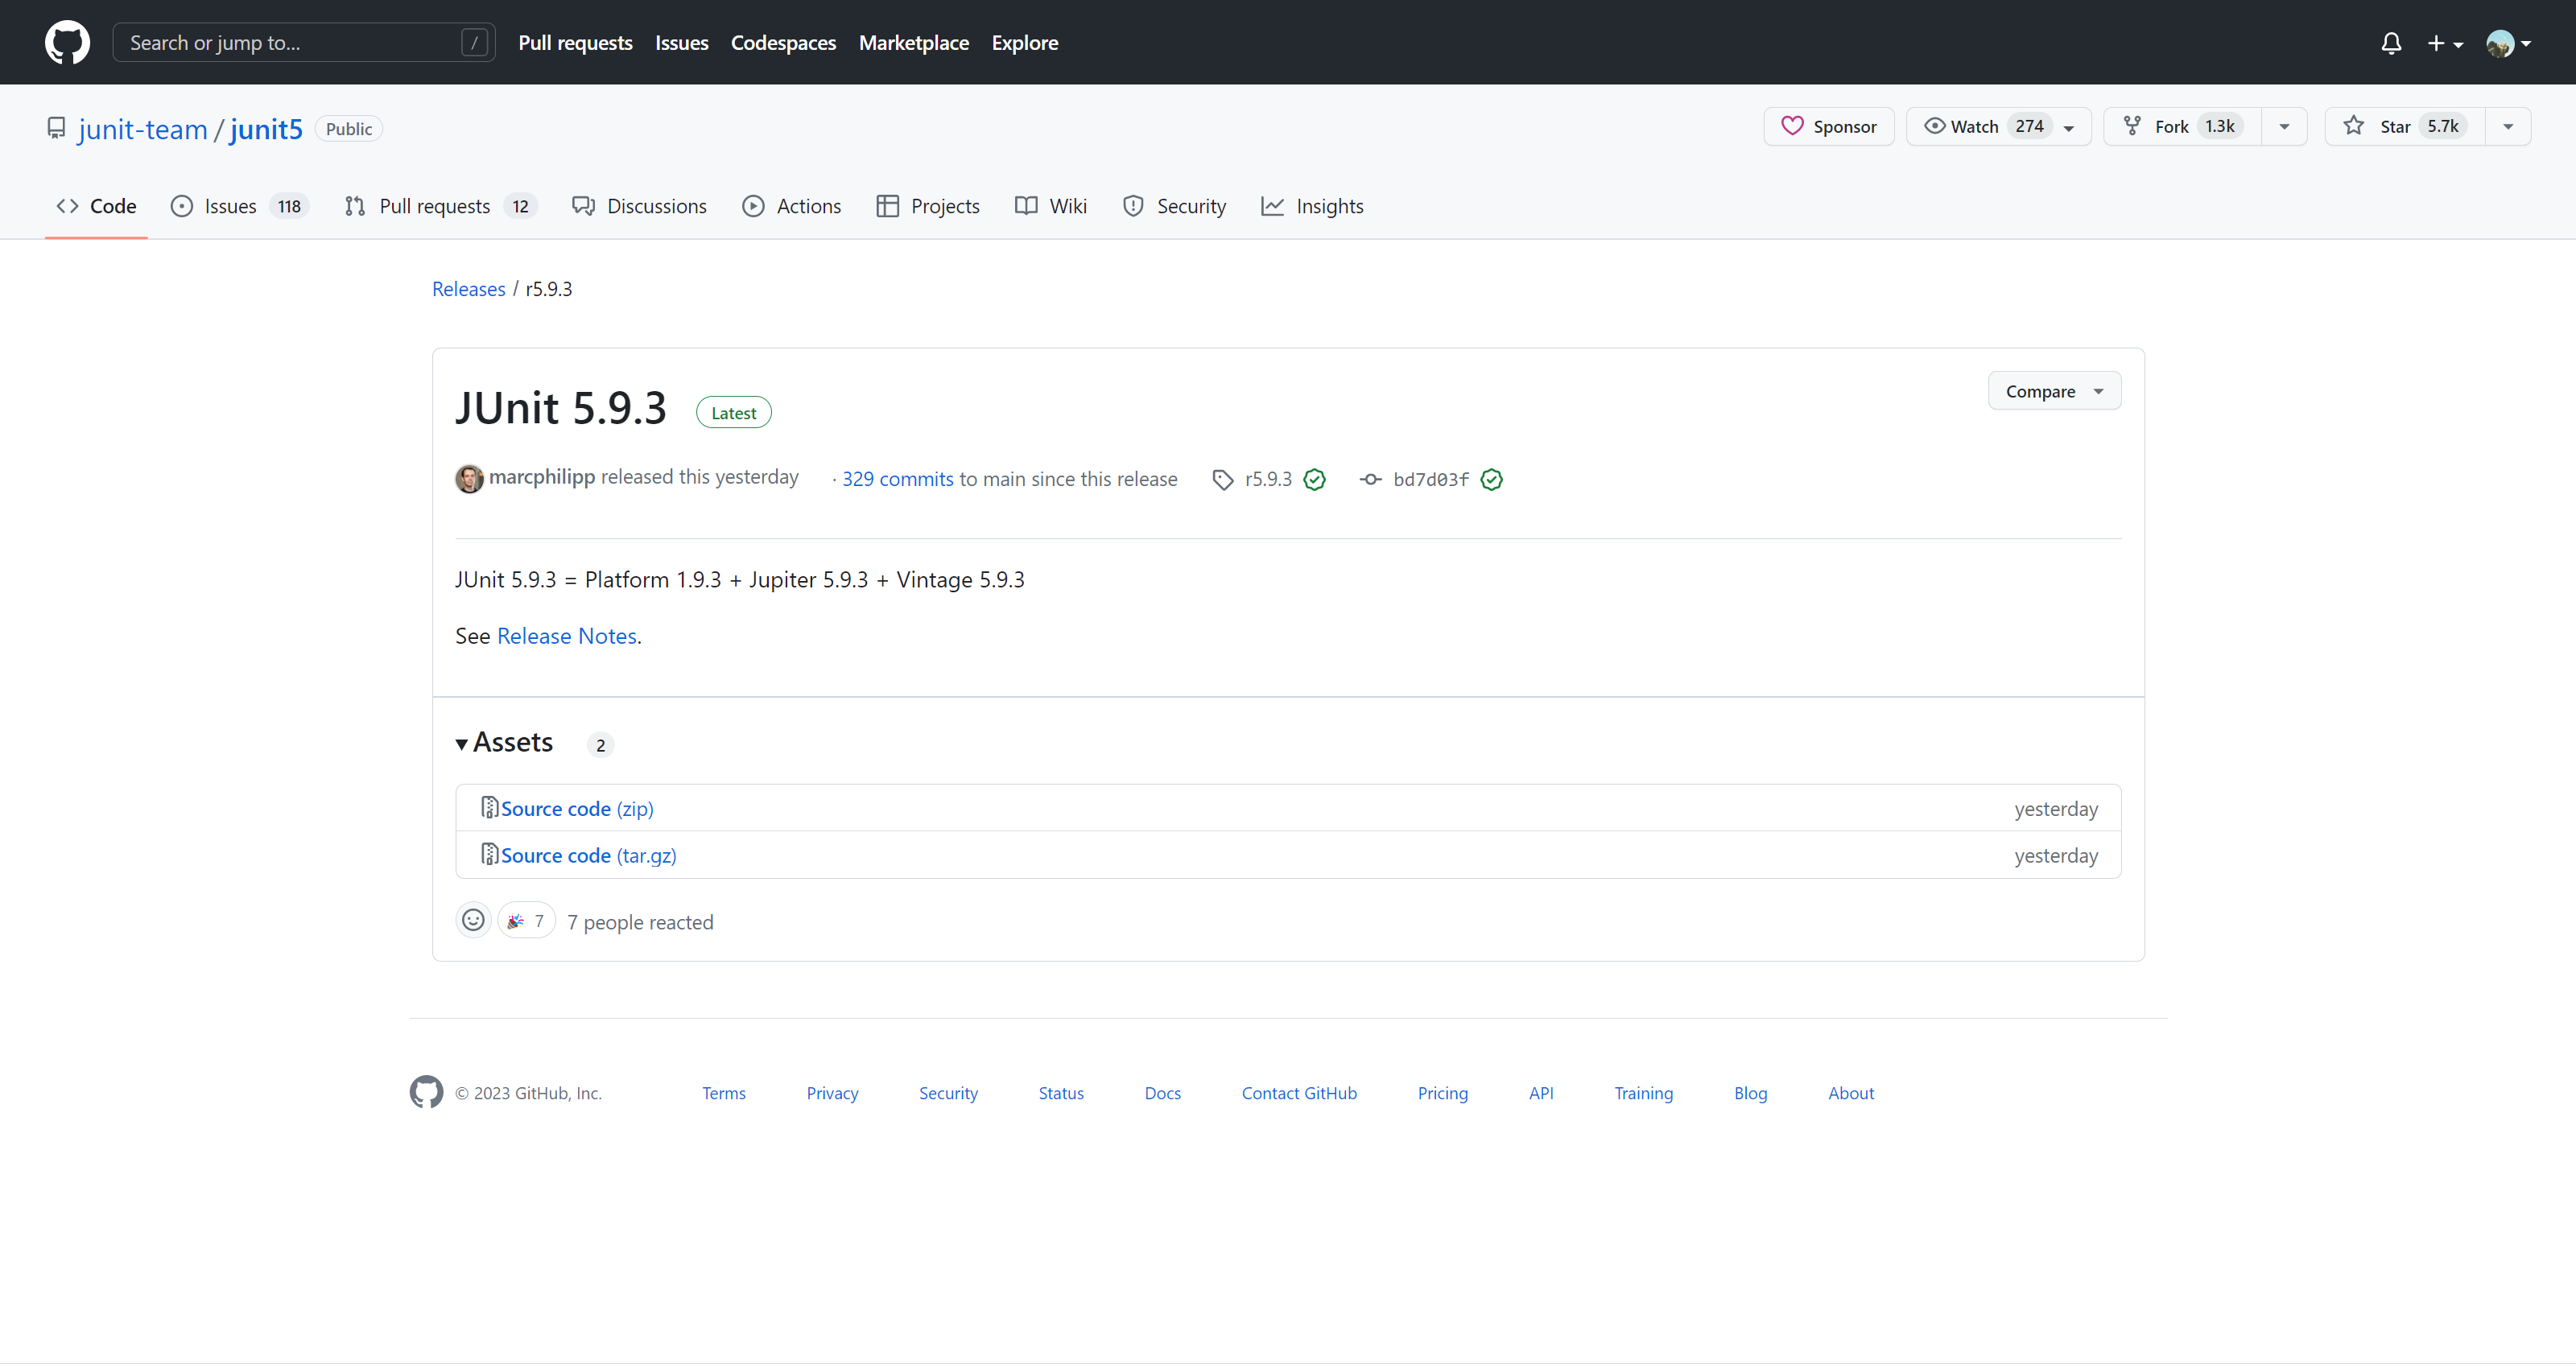This screenshot has width=2576, height=1364.
Task: Open the marcphilipp profile link
Action: pos(541,477)
